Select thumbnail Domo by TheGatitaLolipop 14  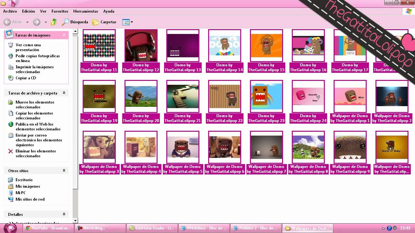pyautogui.click(x=225, y=46)
